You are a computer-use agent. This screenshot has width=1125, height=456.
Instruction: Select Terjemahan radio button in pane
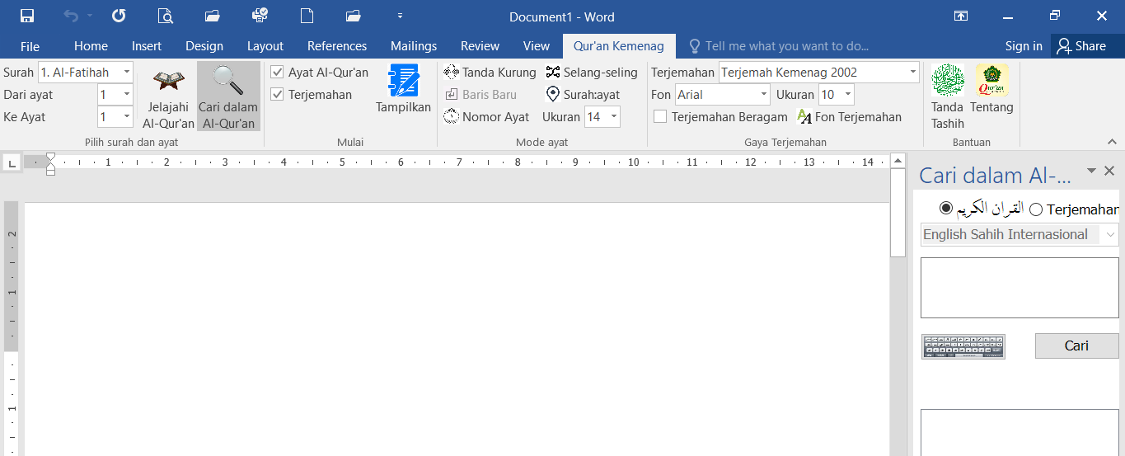point(1036,209)
